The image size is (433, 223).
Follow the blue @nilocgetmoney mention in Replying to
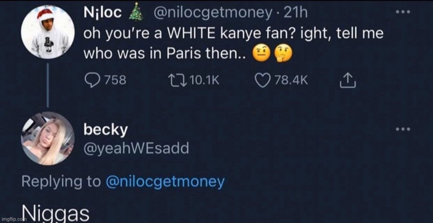click(165, 181)
